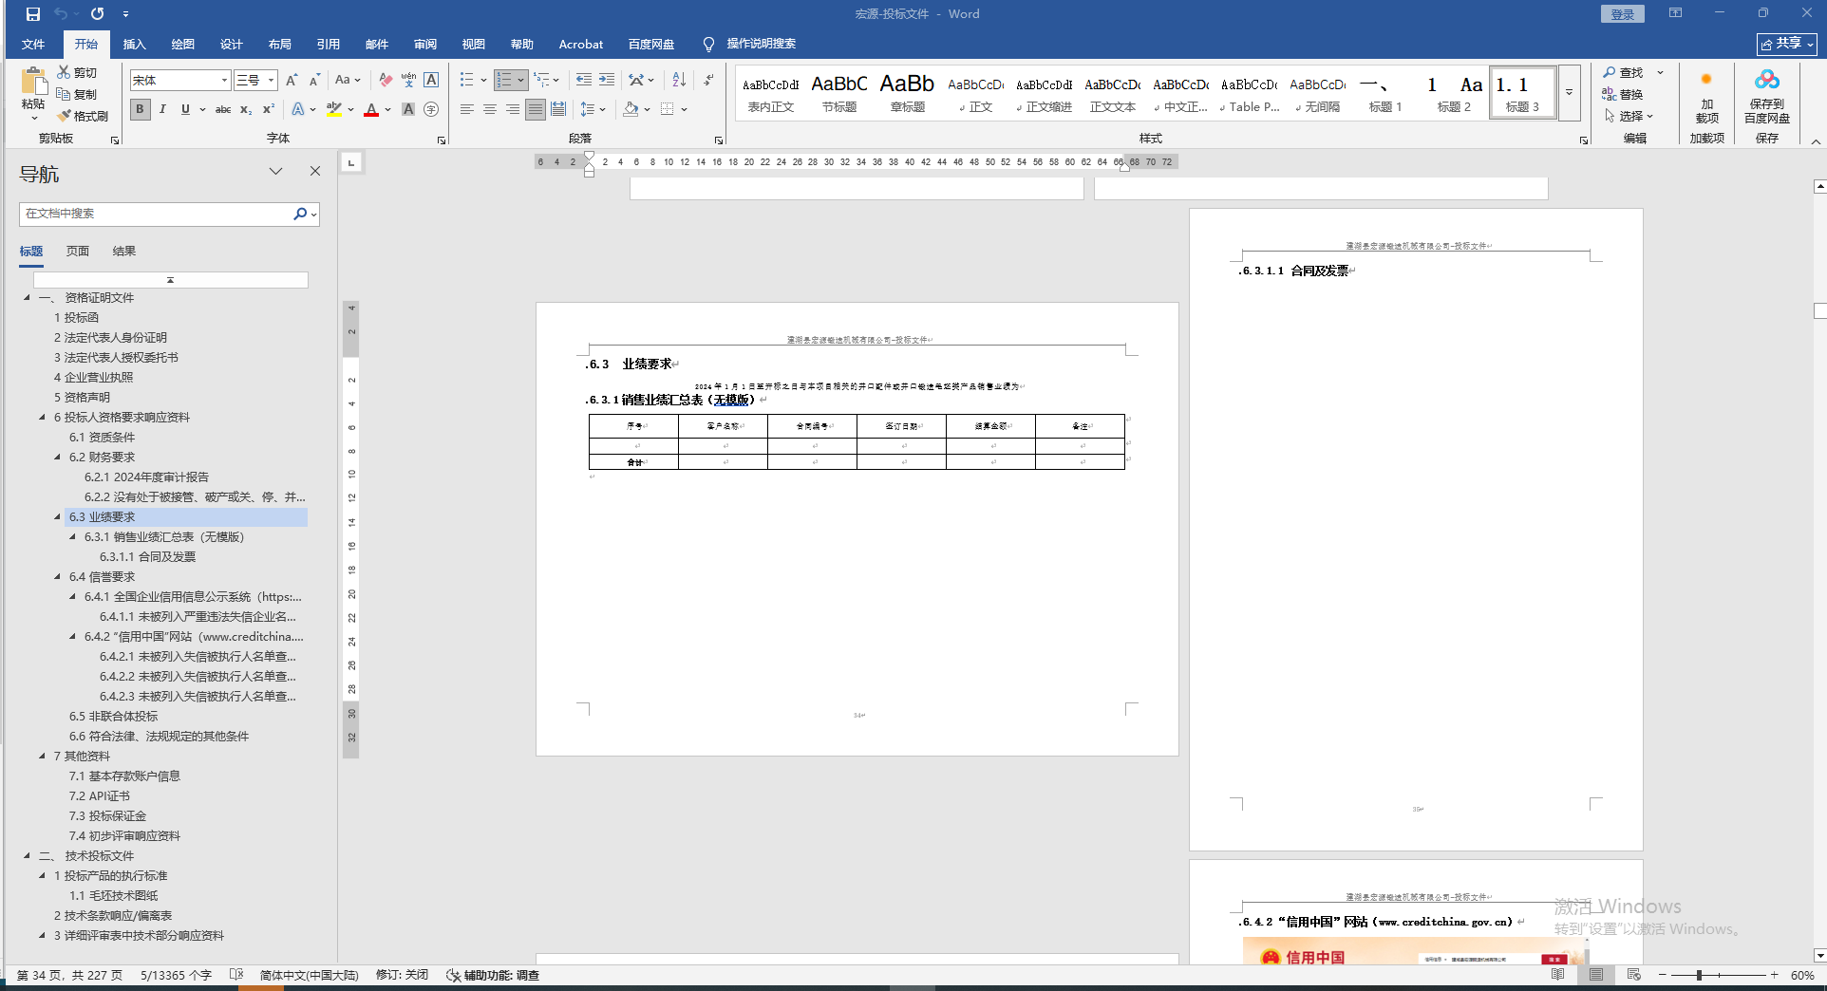This screenshot has width=1827, height=991.
Task: Toggle justify alignment for the paragraph
Action: 536,109
